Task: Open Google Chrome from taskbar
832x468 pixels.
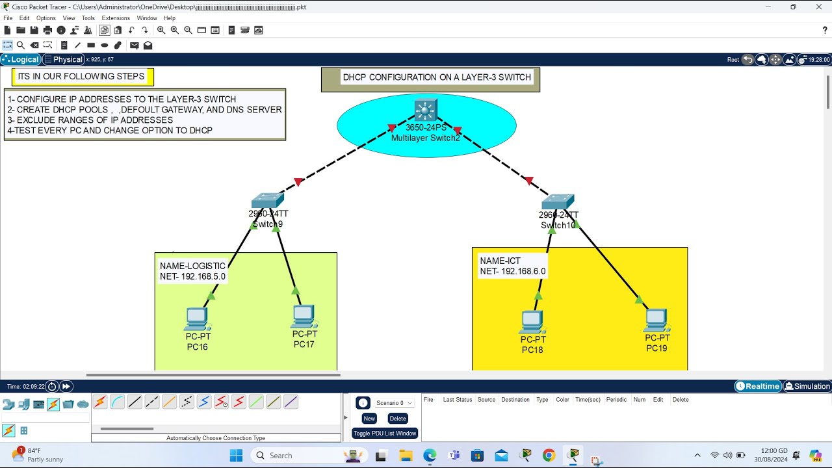Action: (549, 455)
